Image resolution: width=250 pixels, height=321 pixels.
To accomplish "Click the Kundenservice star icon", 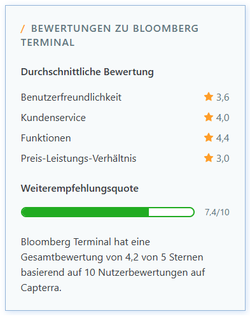I will (209, 117).
